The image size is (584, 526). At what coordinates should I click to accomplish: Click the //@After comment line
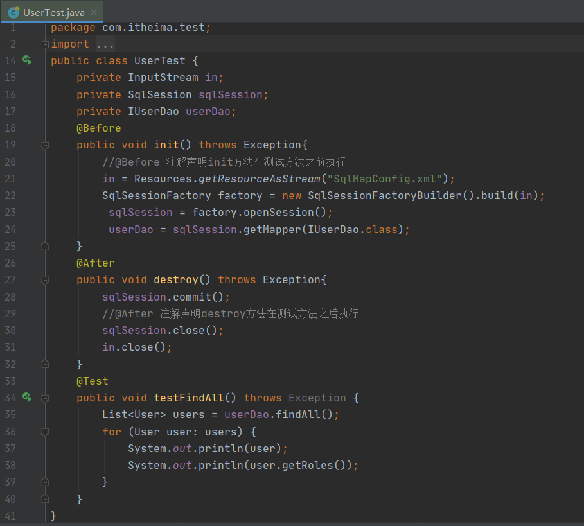tap(231, 313)
